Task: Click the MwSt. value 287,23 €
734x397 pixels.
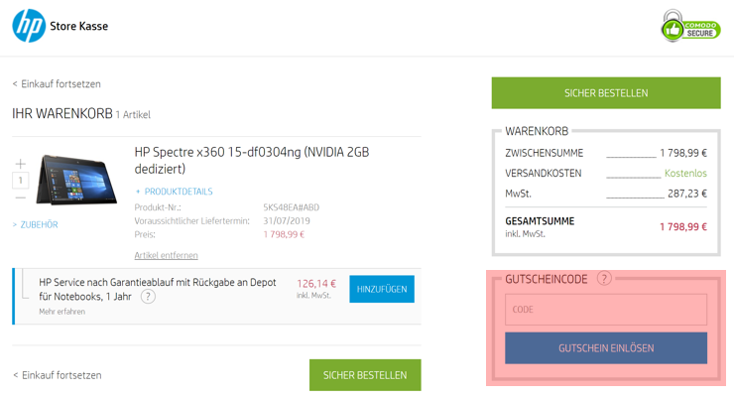Action: click(687, 194)
